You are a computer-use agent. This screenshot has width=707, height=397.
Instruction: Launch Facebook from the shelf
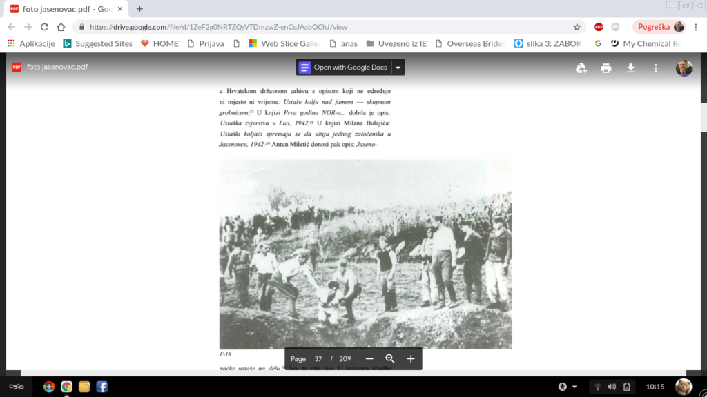point(101,387)
